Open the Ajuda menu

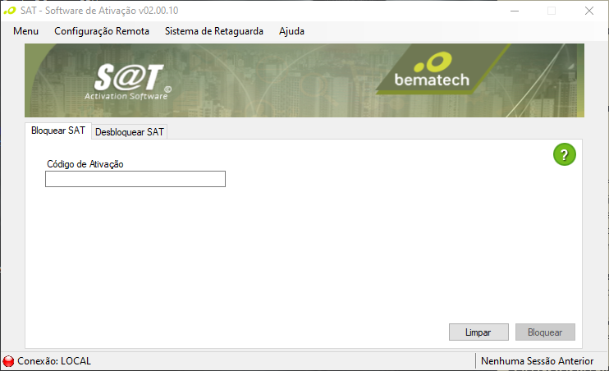pos(291,31)
